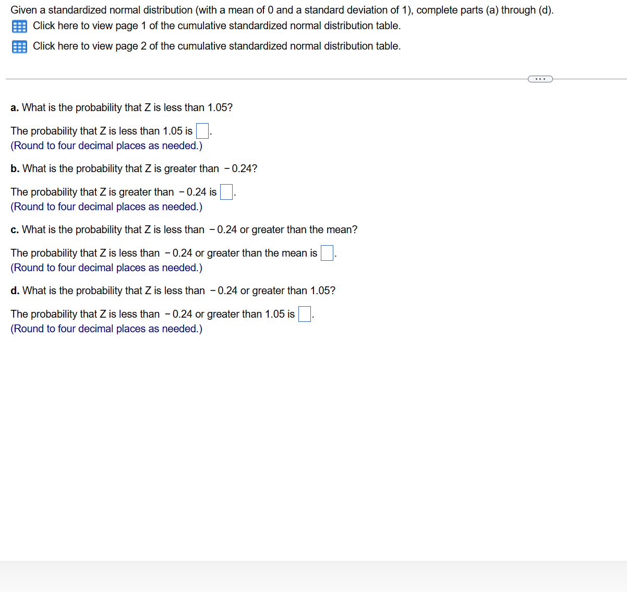Select the answer field in part c
Screen dimensions: 627x592
point(327,253)
